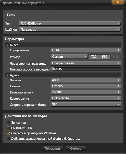Open the Качество записи dropdown showing 16 бит

86,92
